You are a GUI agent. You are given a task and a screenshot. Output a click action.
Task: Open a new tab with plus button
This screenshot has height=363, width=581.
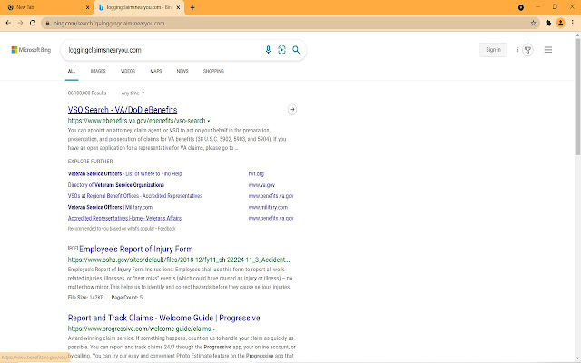(192, 6)
